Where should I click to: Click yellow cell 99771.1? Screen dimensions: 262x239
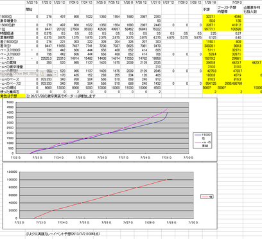pyautogui.click(x=211, y=29)
